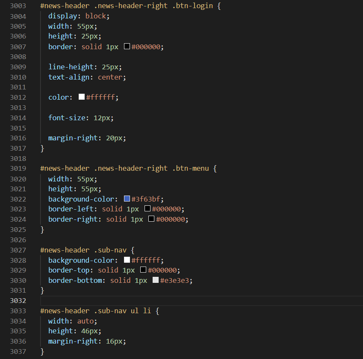Click the '.sub-nav' selector on line 3027
Screen dimensions: 363x359
click(x=110, y=250)
